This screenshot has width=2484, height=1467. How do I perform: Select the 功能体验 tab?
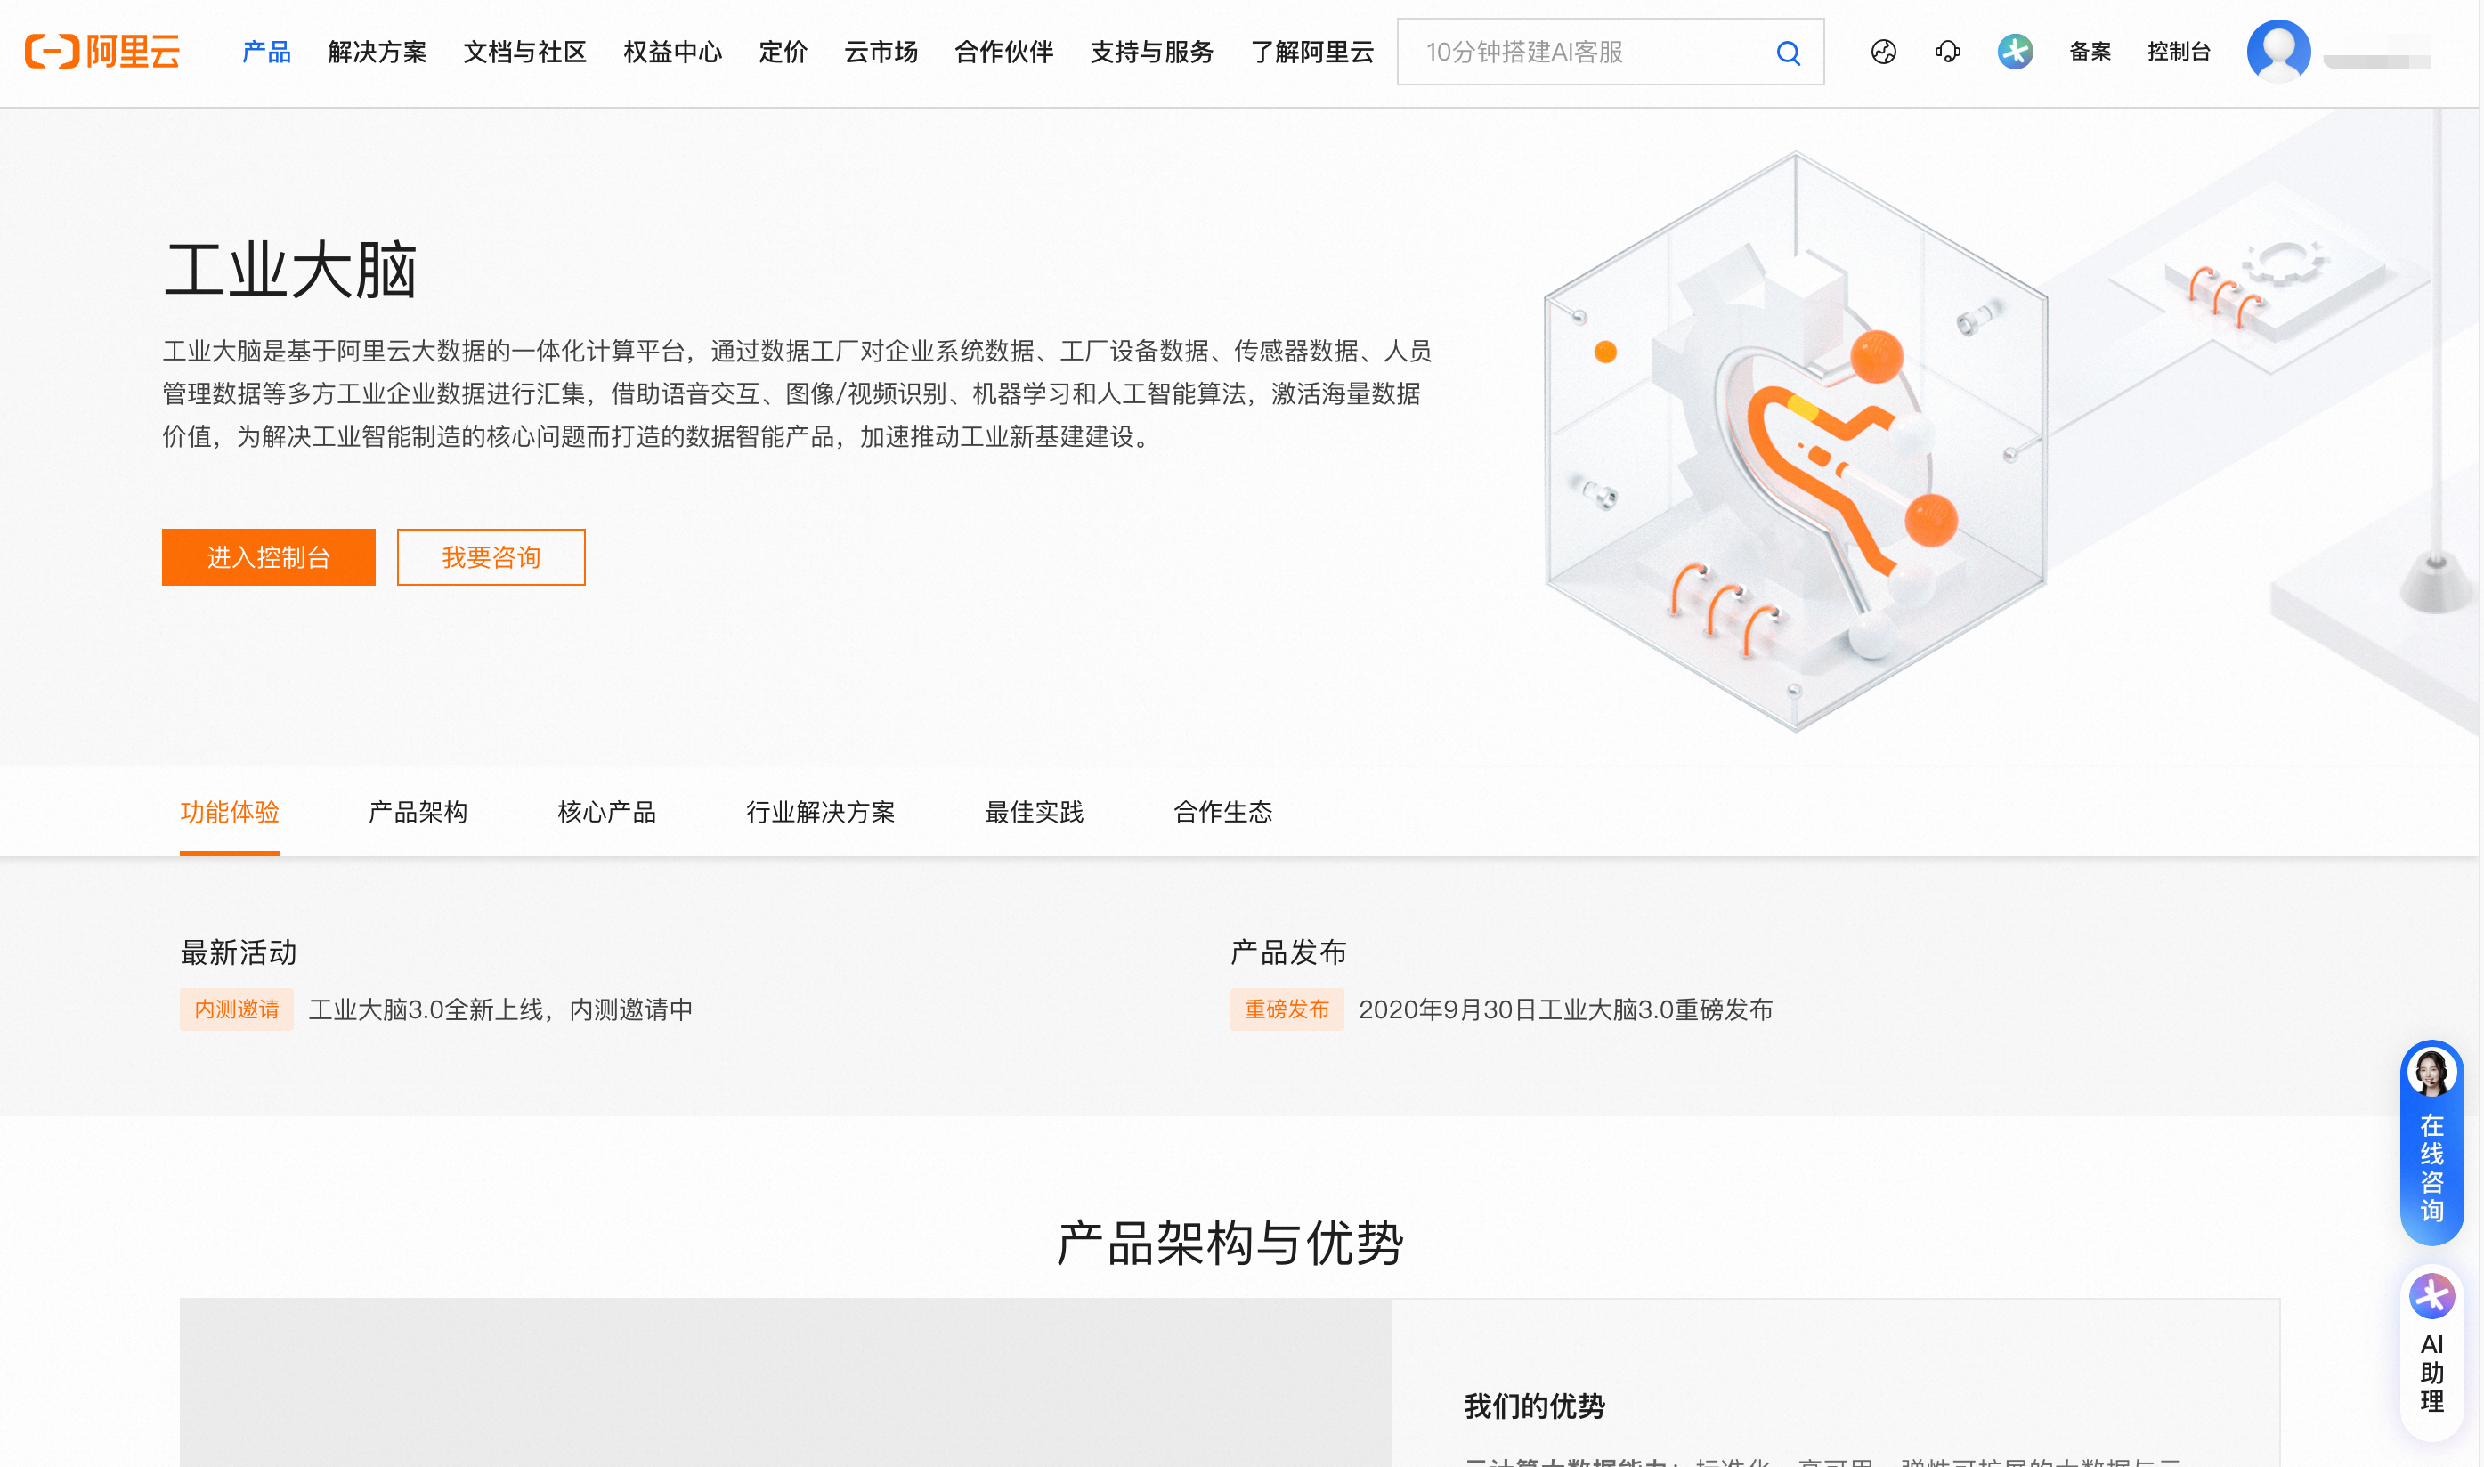(x=230, y=813)
